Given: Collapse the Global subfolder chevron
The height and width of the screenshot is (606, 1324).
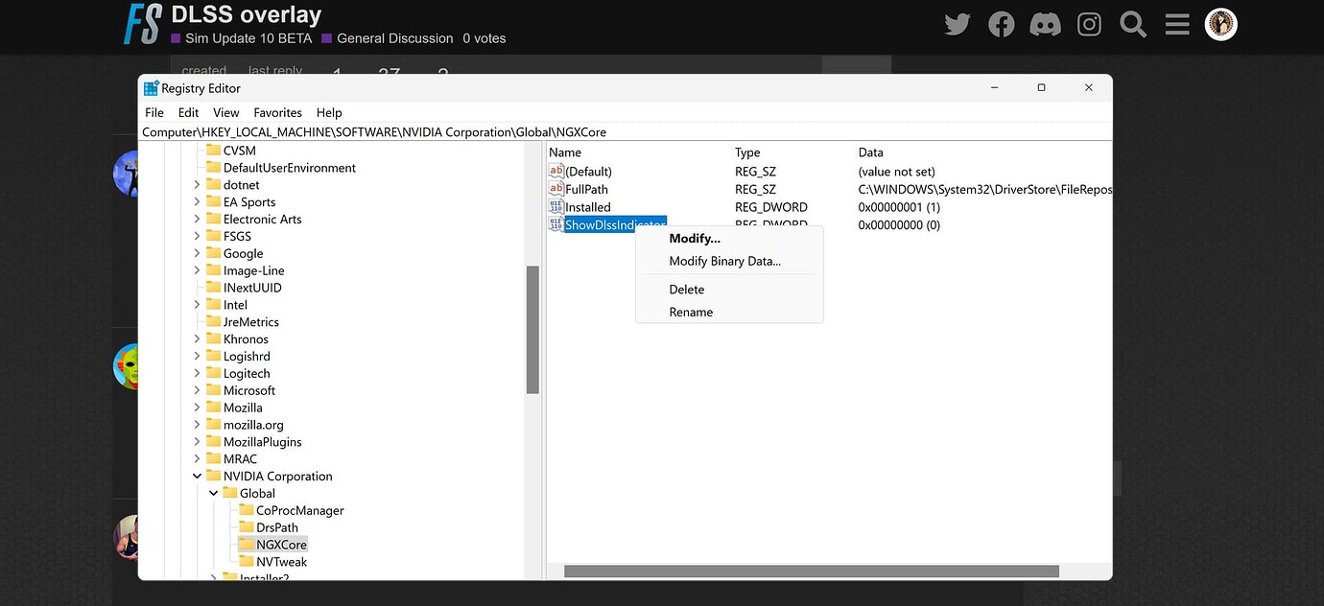Looking at the screenshot, I should click(213, 493).
